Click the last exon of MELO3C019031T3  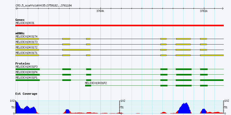pos(203,44)
